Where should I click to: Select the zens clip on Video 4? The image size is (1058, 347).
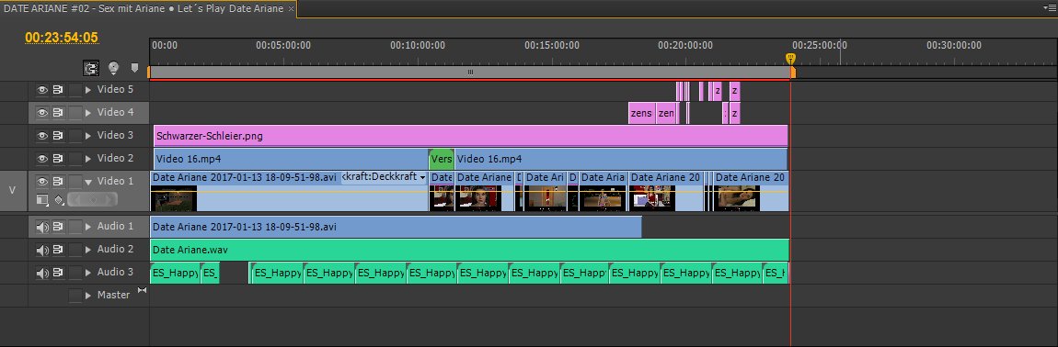641,113
